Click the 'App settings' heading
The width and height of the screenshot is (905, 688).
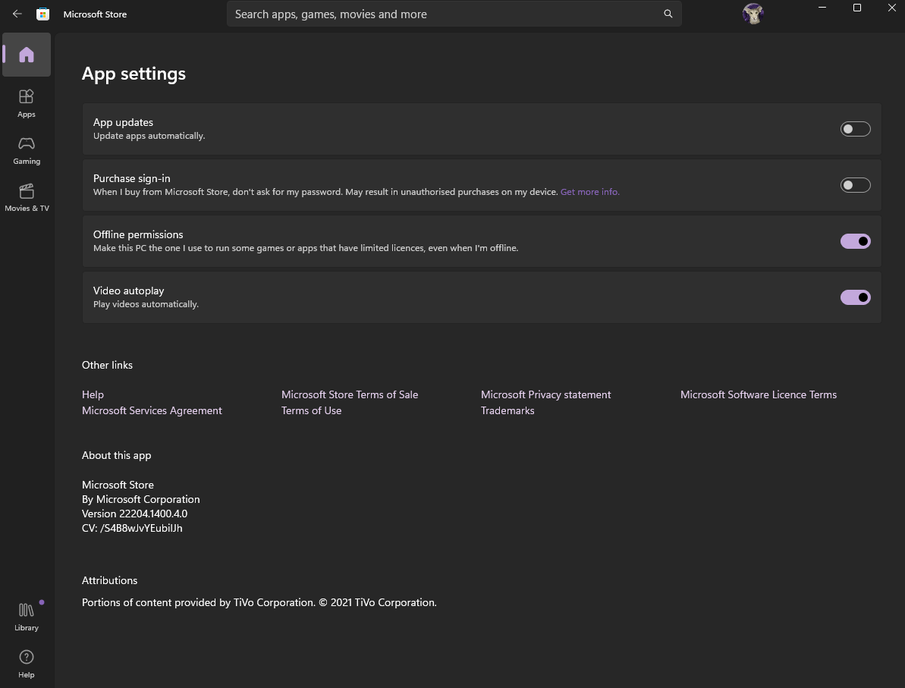(x=134, y=74)
